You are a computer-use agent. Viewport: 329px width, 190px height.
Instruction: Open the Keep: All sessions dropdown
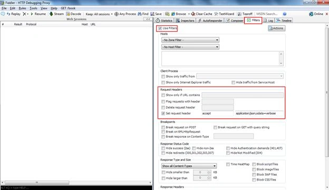99,14
